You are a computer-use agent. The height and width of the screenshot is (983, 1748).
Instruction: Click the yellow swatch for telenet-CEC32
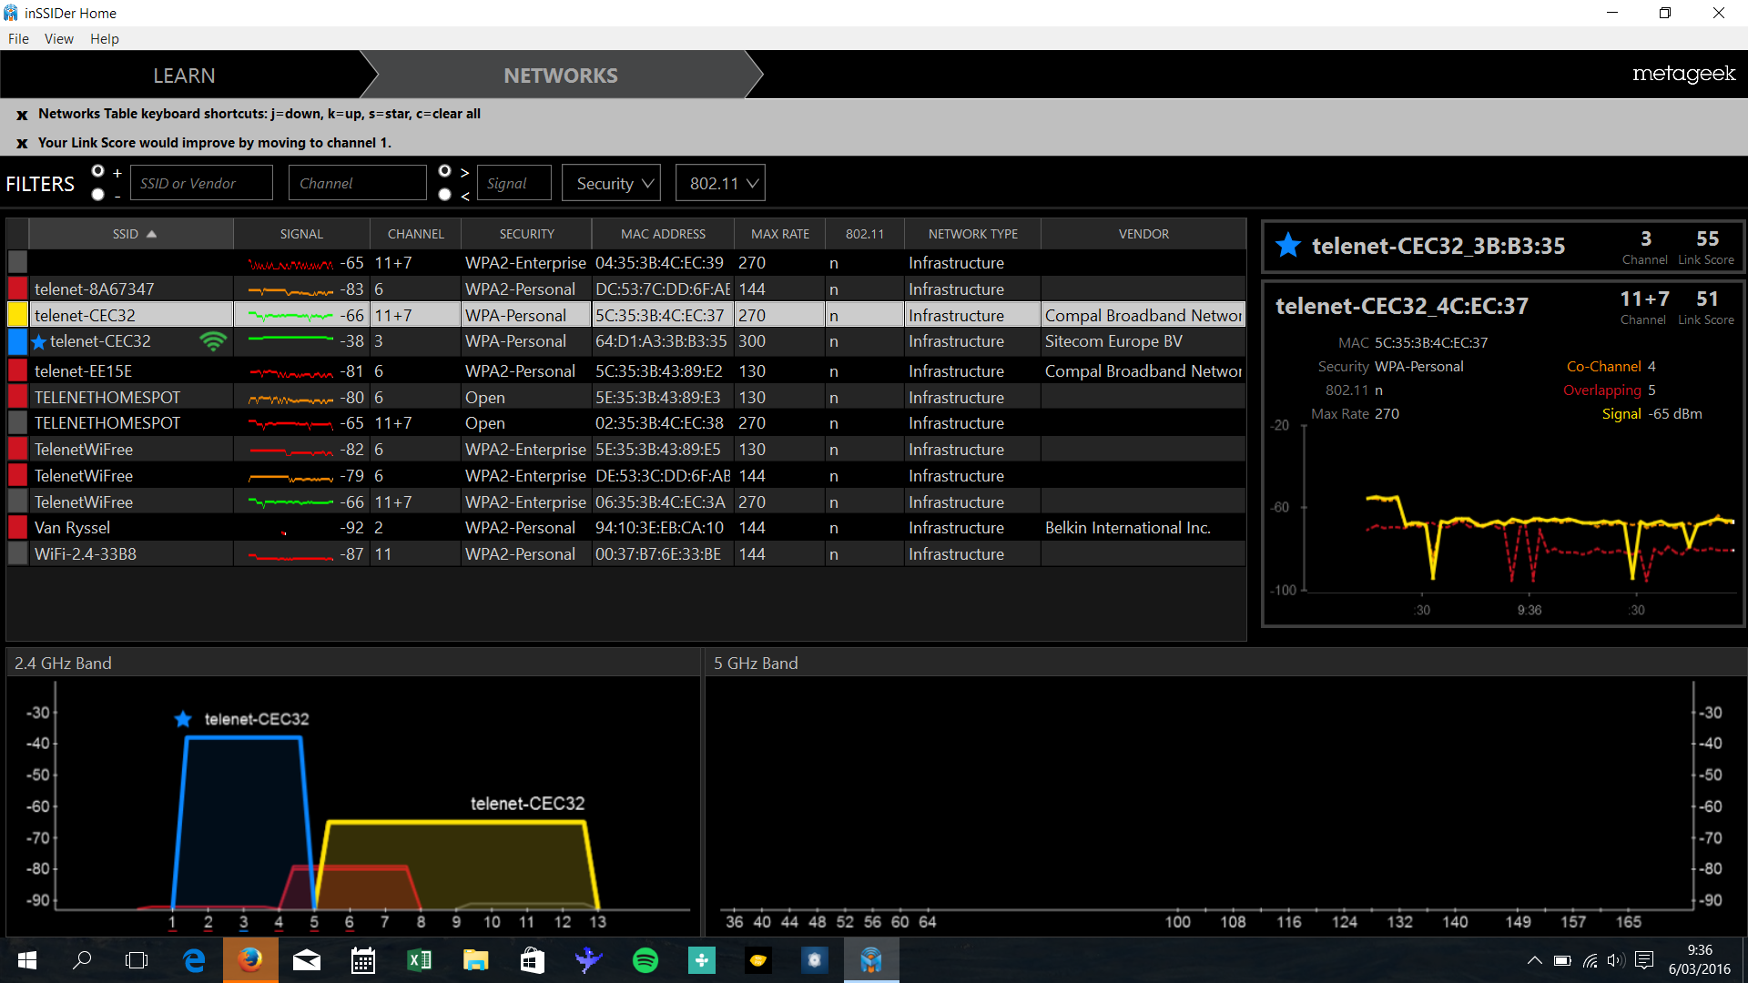tap(17, 315)
